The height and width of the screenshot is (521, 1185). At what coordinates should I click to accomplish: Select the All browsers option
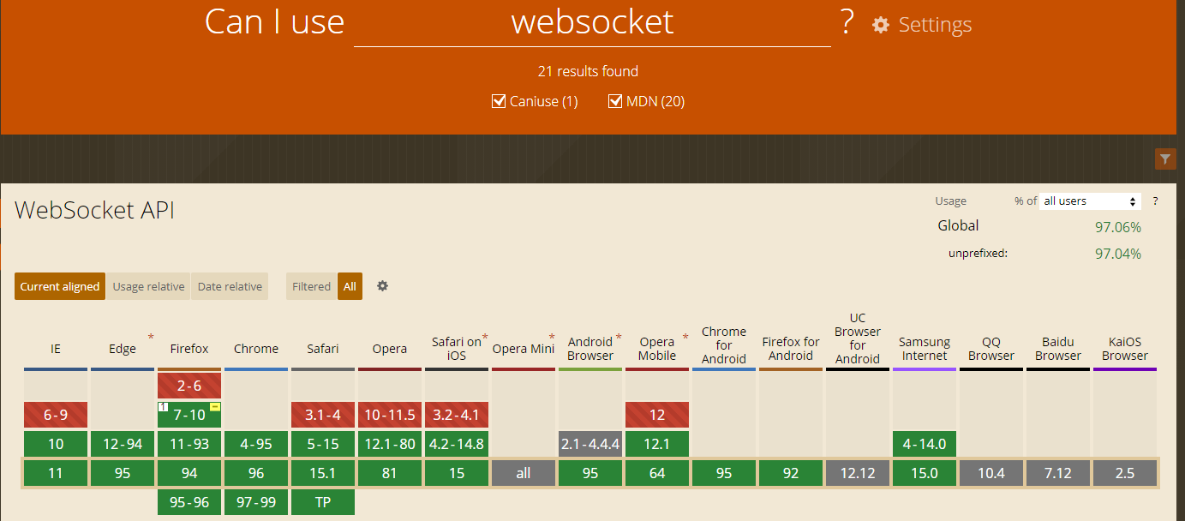point(350,286)
